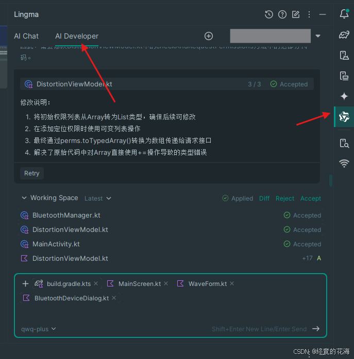Viewport: 354px width, 359px height.
Task: Click the greyed session name field
Action: pyautogui.click(x=270, y=36)
